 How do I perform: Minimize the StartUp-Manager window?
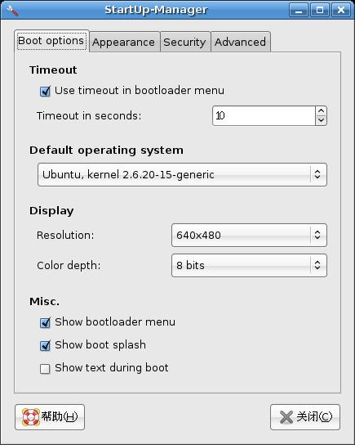(x=299, y=10)
